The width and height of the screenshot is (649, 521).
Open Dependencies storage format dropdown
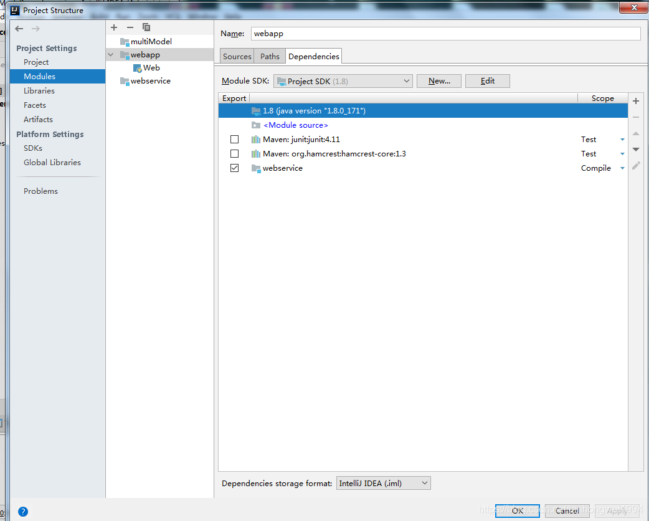(x=384, y=484)
